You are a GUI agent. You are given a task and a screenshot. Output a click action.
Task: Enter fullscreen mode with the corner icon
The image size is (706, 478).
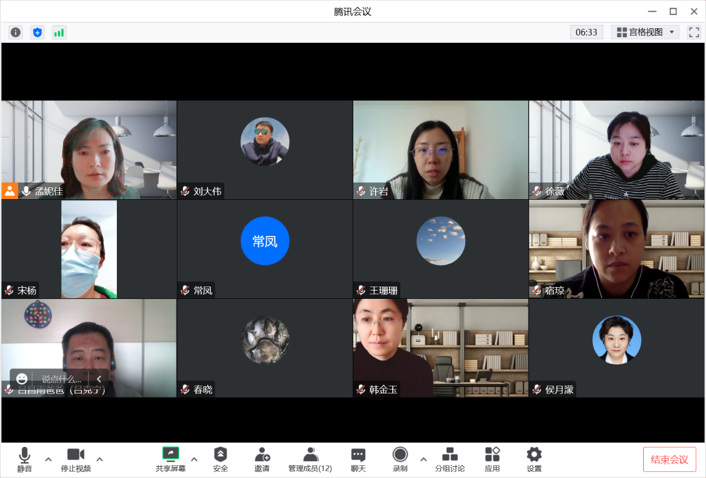point(694,32)
